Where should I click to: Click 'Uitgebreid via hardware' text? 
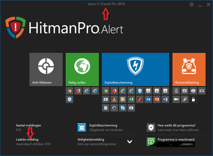[x=106, y=130]
